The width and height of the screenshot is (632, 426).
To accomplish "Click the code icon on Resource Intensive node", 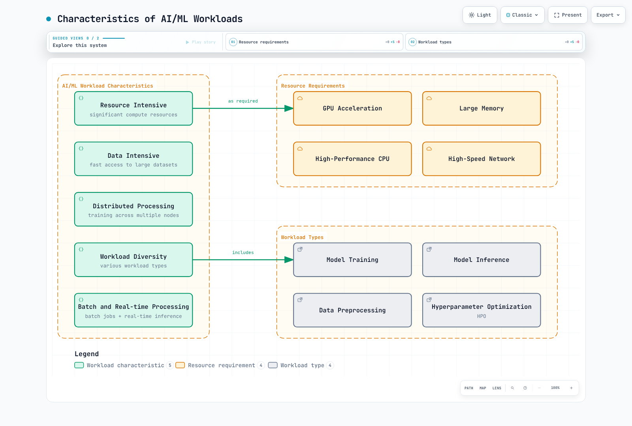I will tap(81, 98).
